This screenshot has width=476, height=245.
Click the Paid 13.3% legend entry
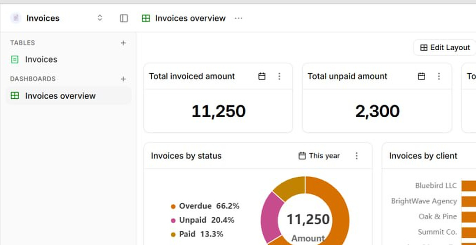[197, 234]
